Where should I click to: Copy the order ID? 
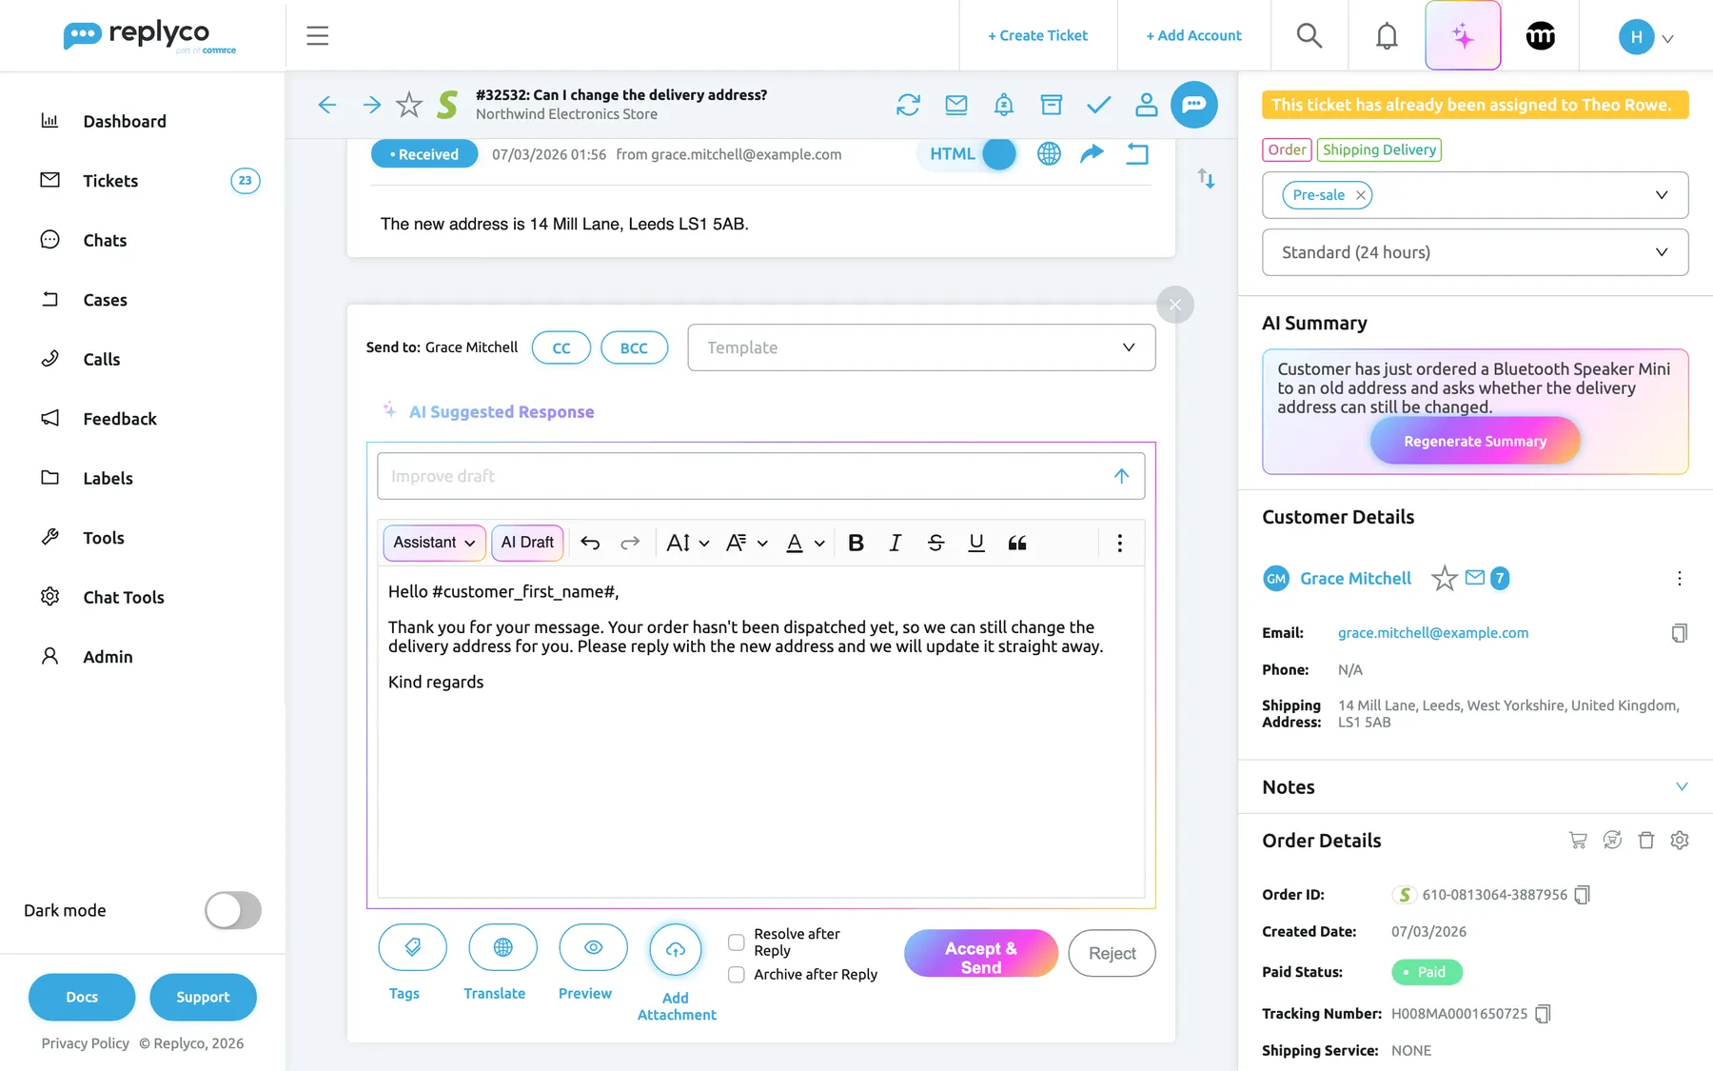click(1582, 895)
